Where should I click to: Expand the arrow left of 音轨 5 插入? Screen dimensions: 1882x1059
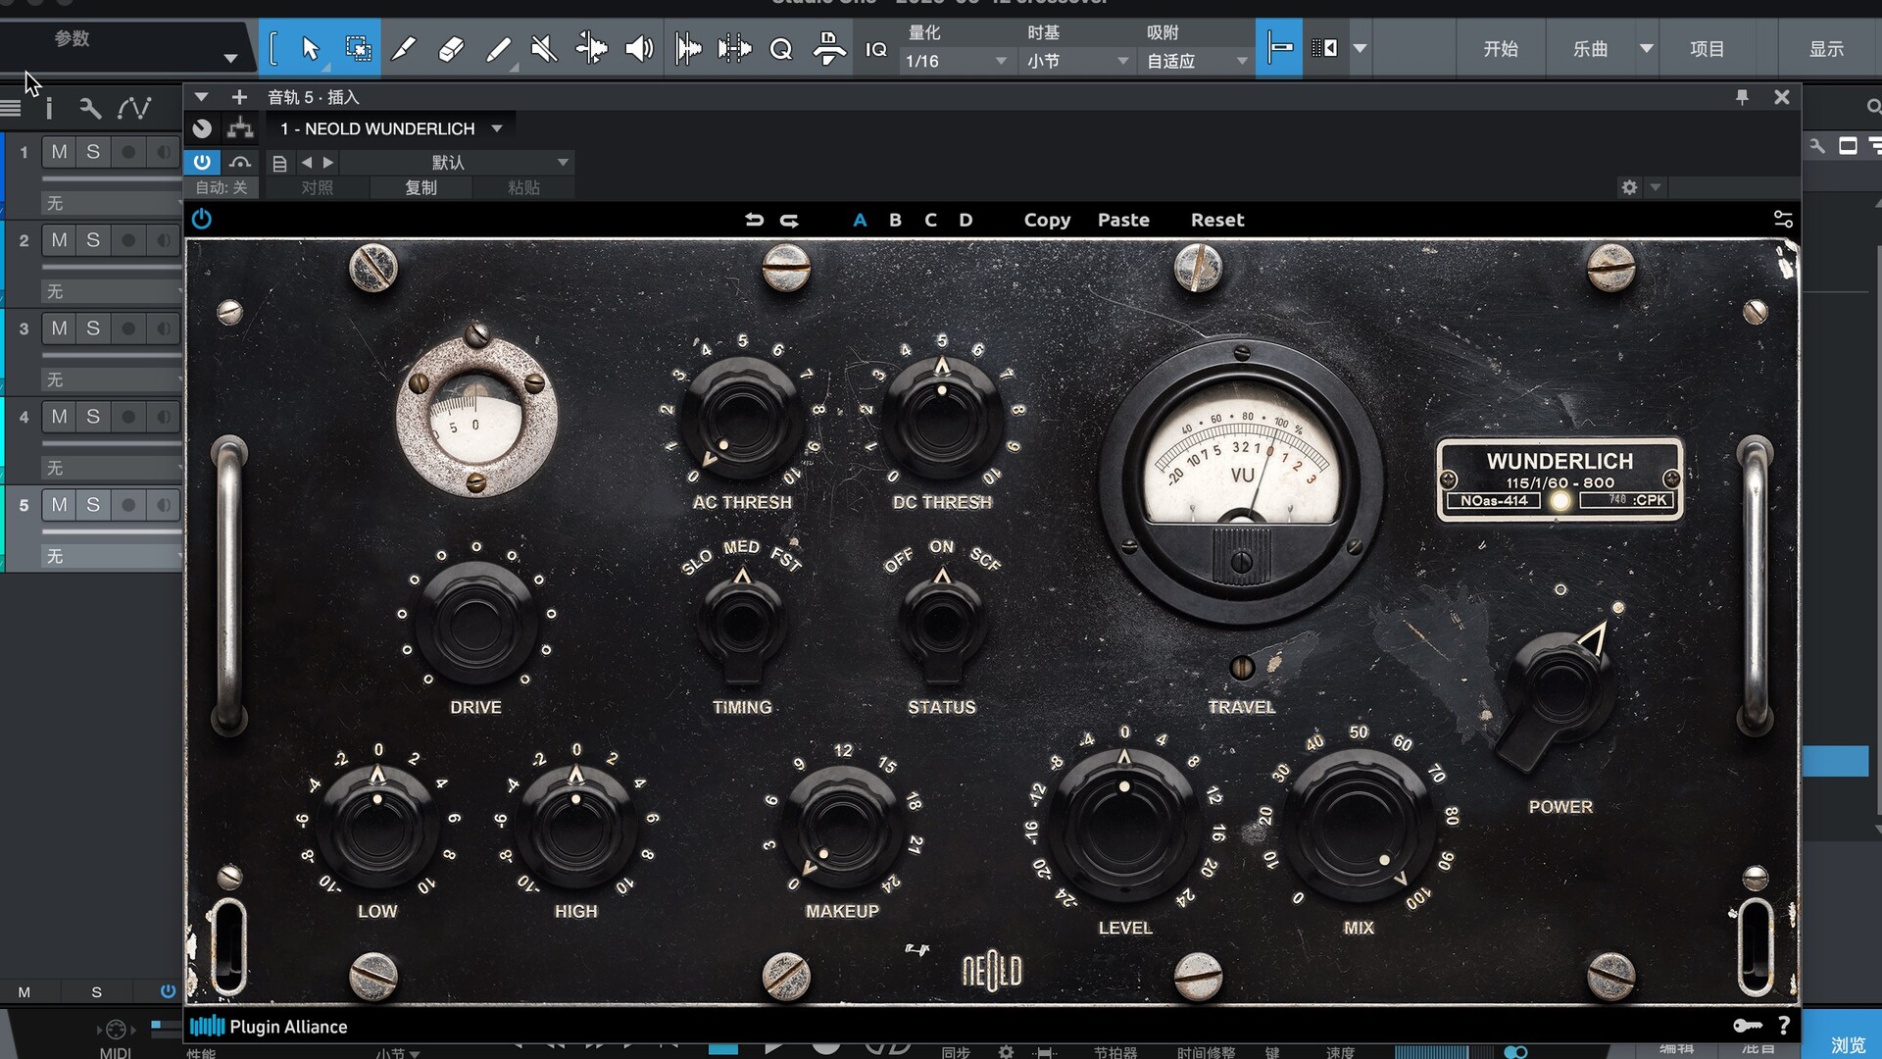click(201, 97)
